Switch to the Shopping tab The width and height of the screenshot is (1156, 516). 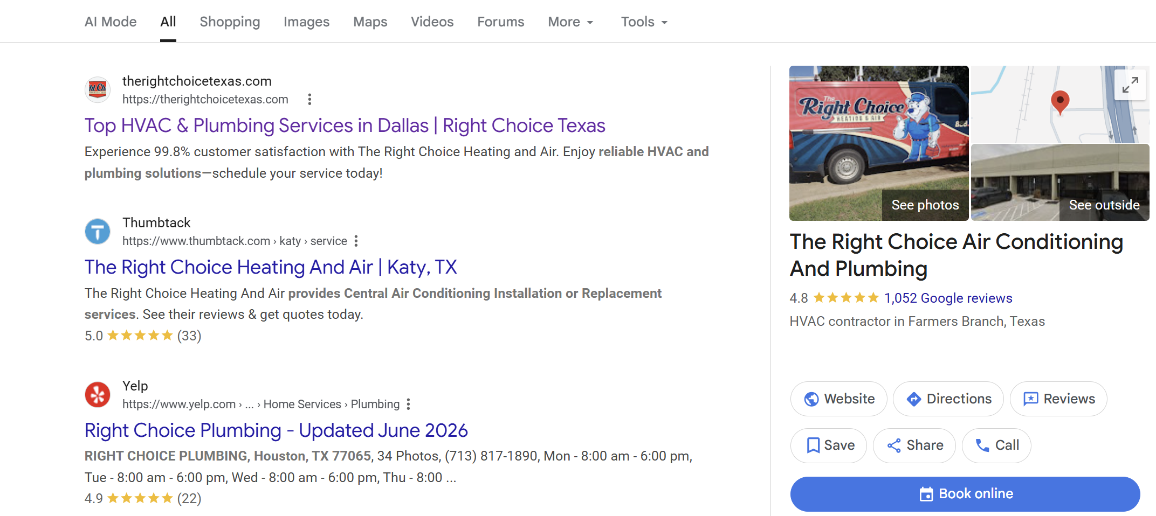230,22
